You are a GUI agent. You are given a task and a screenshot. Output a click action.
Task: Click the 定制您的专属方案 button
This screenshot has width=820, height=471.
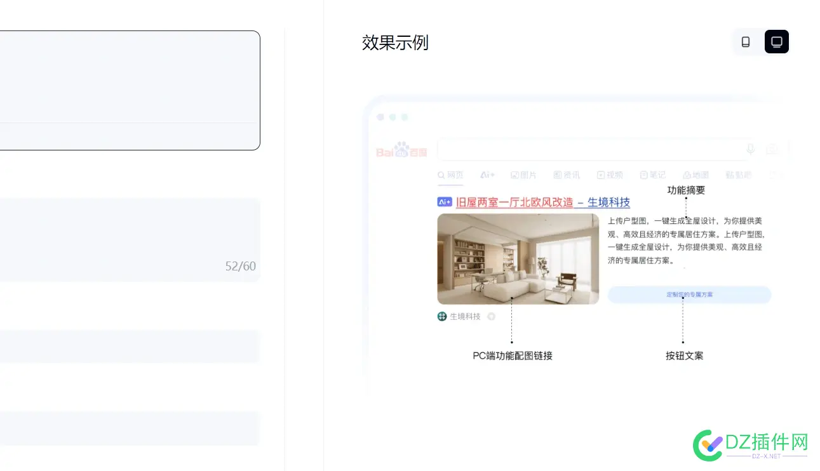point(689,295)
